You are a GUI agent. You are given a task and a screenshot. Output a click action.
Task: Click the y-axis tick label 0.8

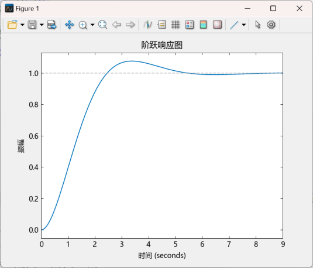(x=33, y=105)
